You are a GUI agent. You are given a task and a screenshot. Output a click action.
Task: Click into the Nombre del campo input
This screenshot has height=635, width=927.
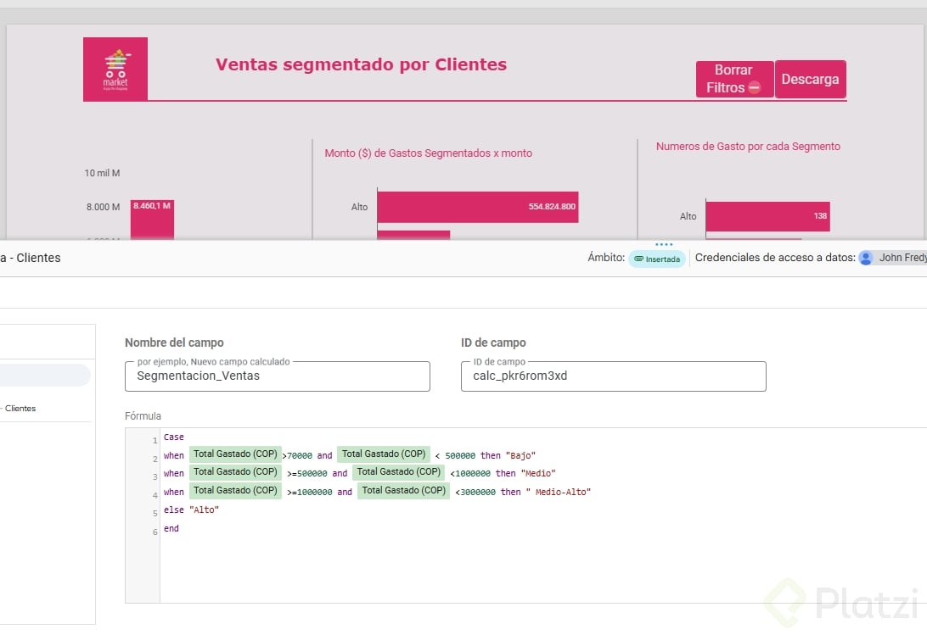[x=277, y=376]
